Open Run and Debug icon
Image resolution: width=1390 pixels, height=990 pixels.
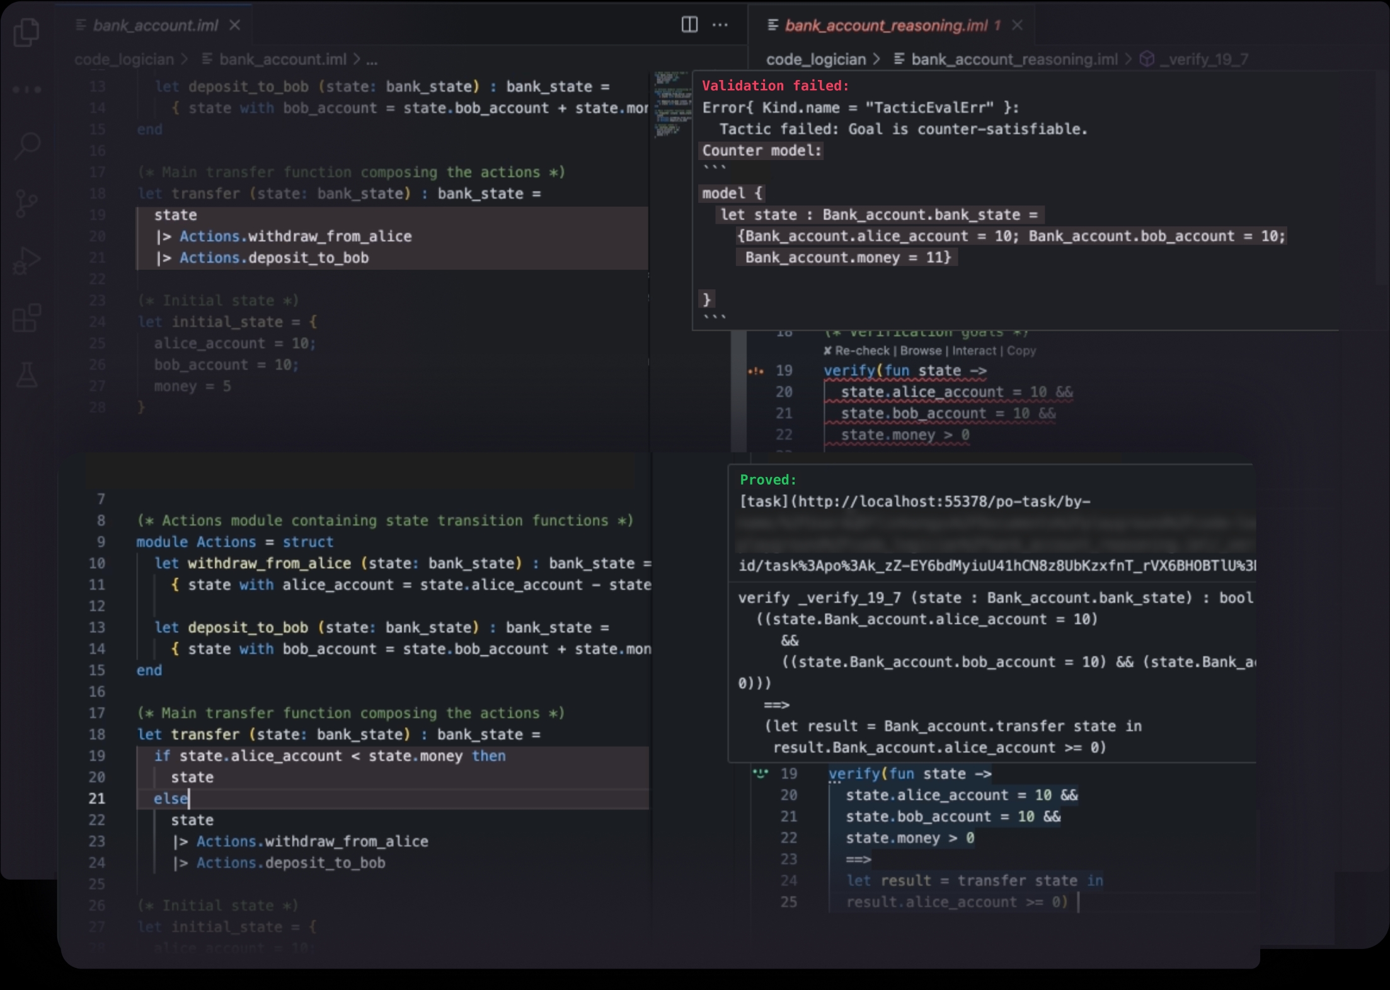pos(26,260)
